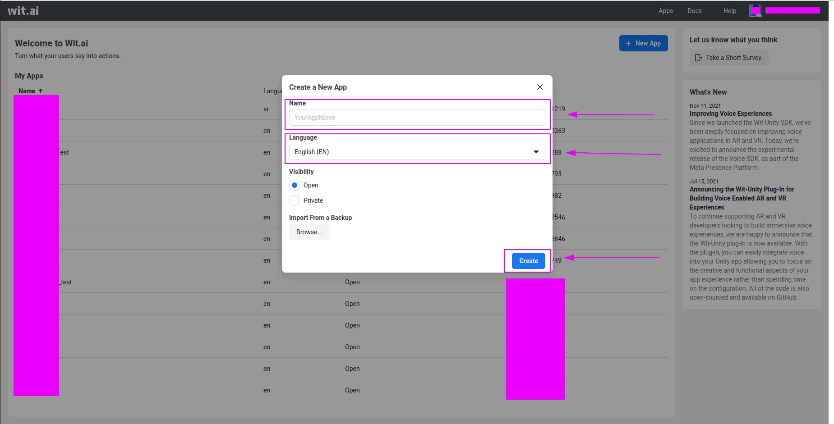Click the 'Welcome to Wit.ai' heading
This screenshot has height=424, width=834.
click(x=51, y=43)
